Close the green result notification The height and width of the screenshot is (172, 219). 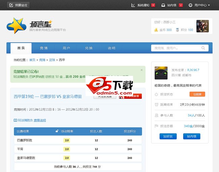tap(142, 70)
